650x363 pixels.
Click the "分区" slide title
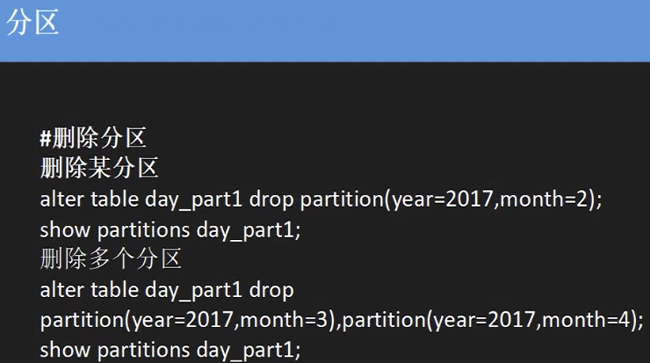(x=32, y=24)
